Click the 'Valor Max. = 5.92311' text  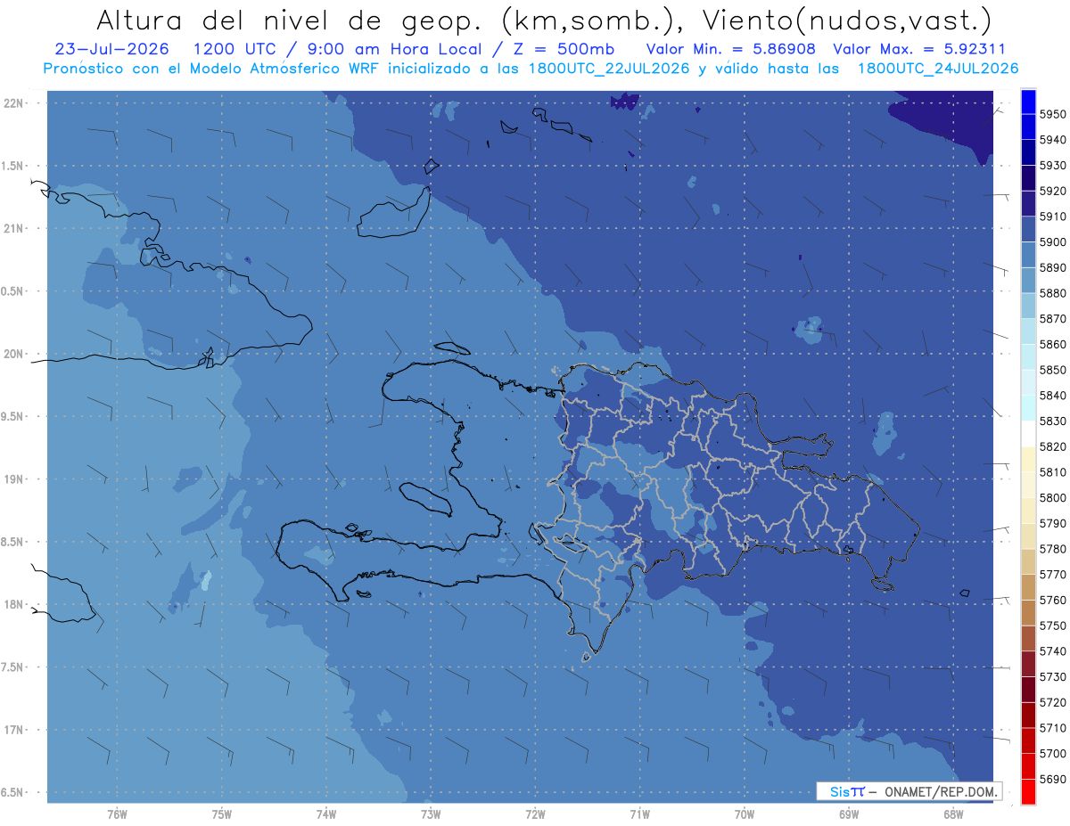(918, 49)
